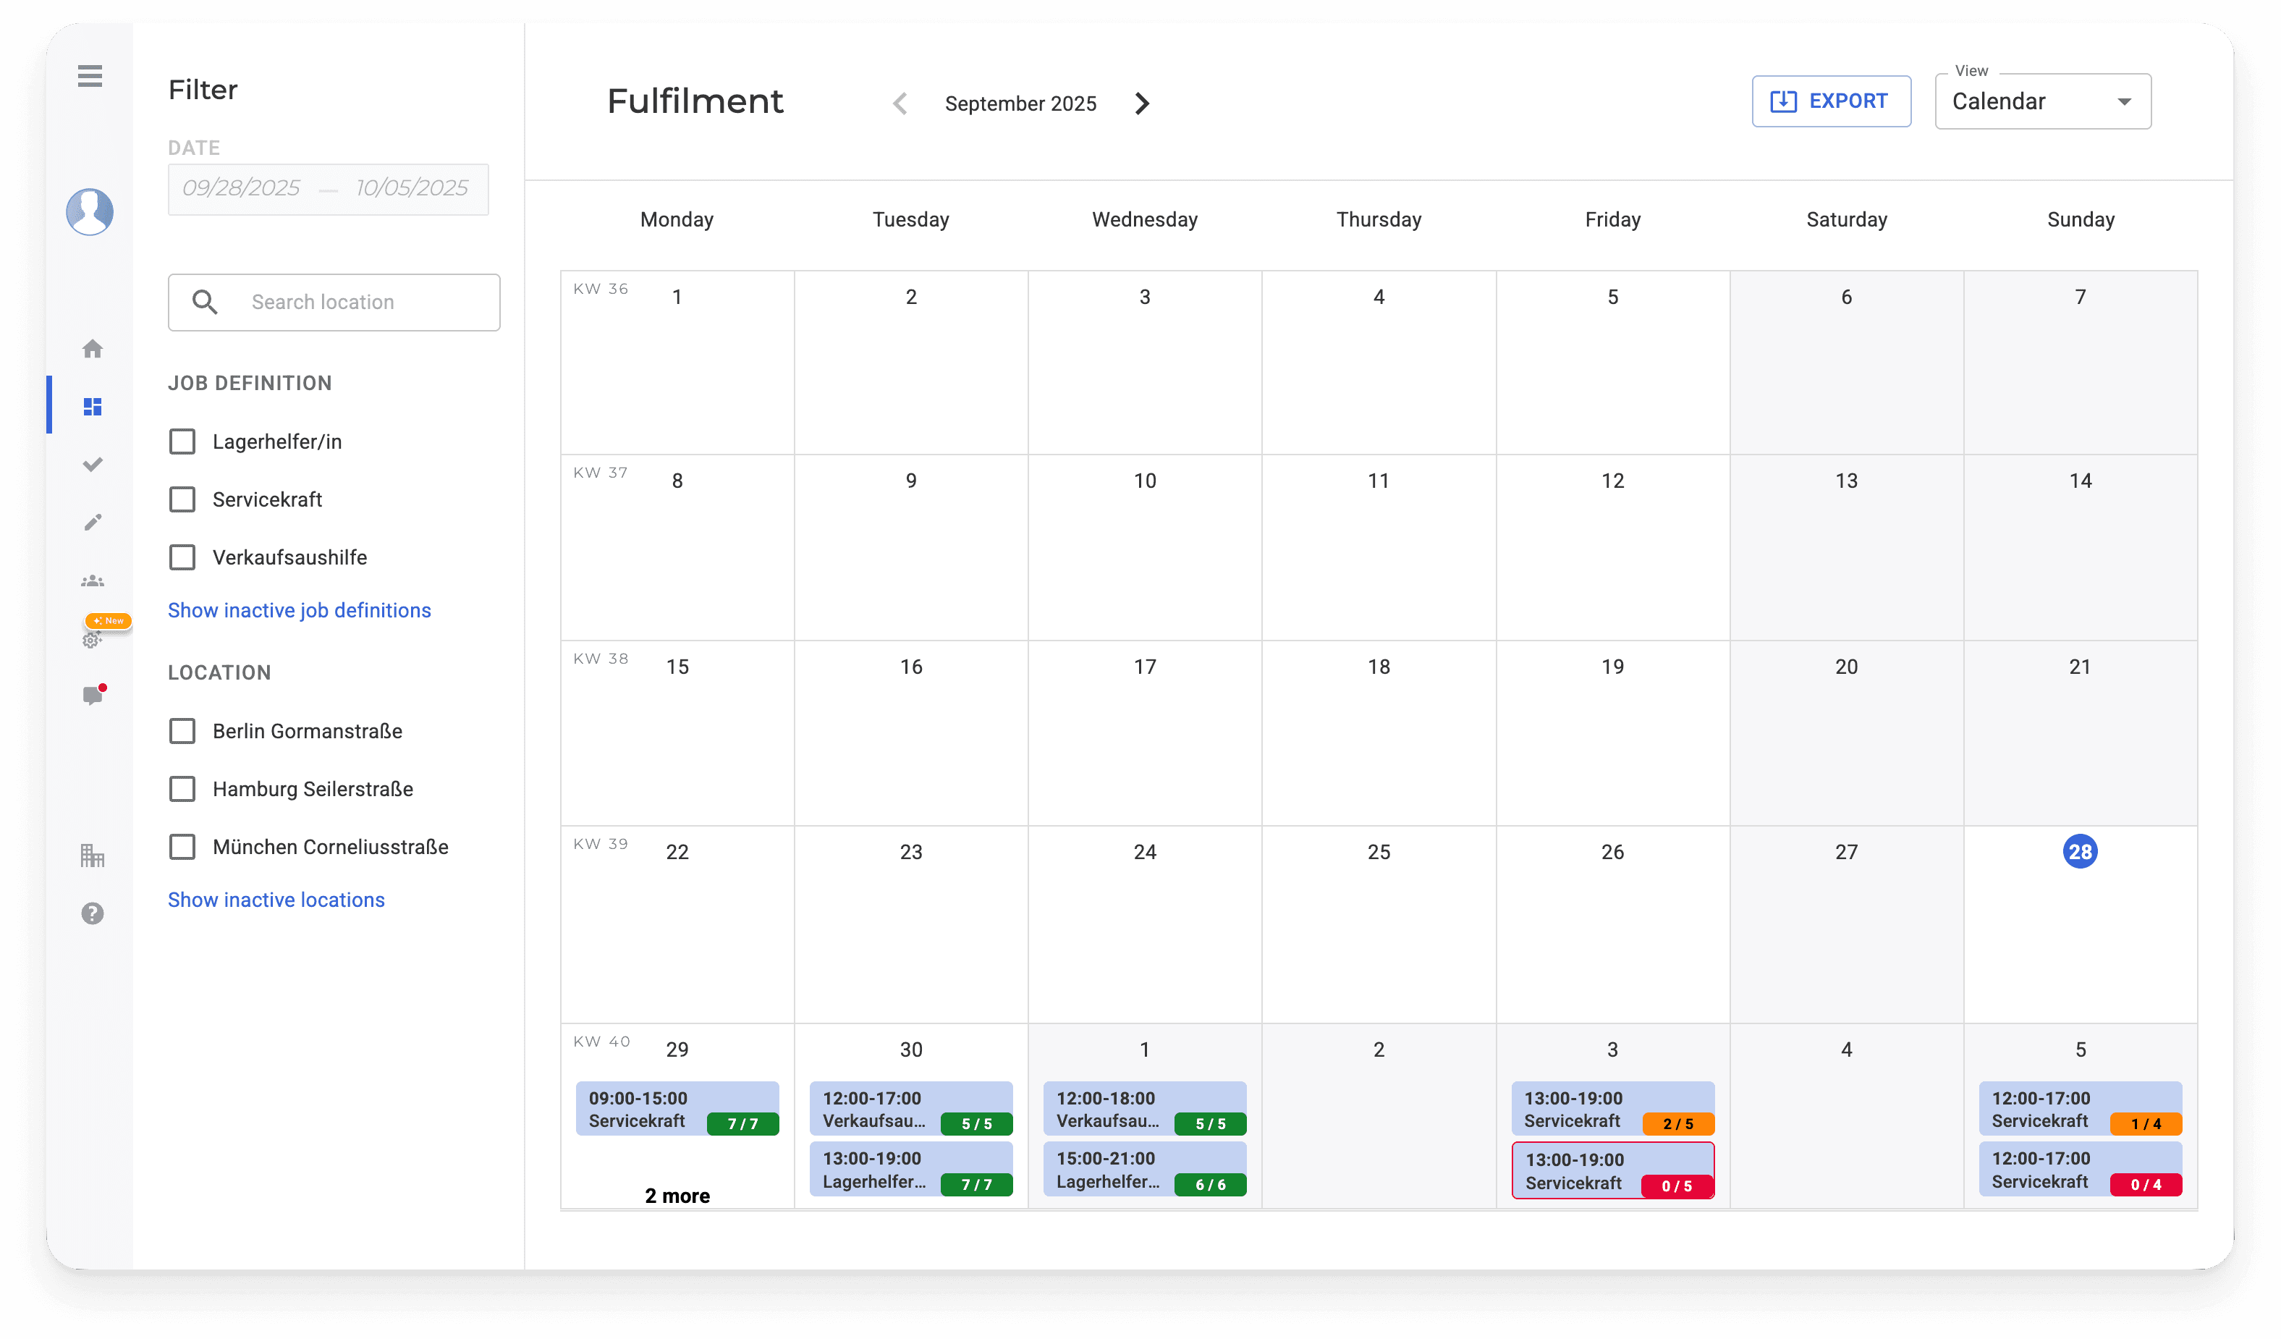Viewport: 2281px width, 1339px height.
Task: Open the red 0 / 5 Servicekraft shift
Action: [x=1612, y=1172]
